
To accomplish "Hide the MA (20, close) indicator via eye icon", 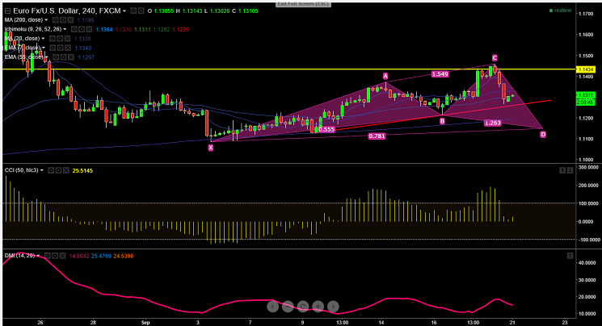I will pyautogui.click(x=52, y=39).
